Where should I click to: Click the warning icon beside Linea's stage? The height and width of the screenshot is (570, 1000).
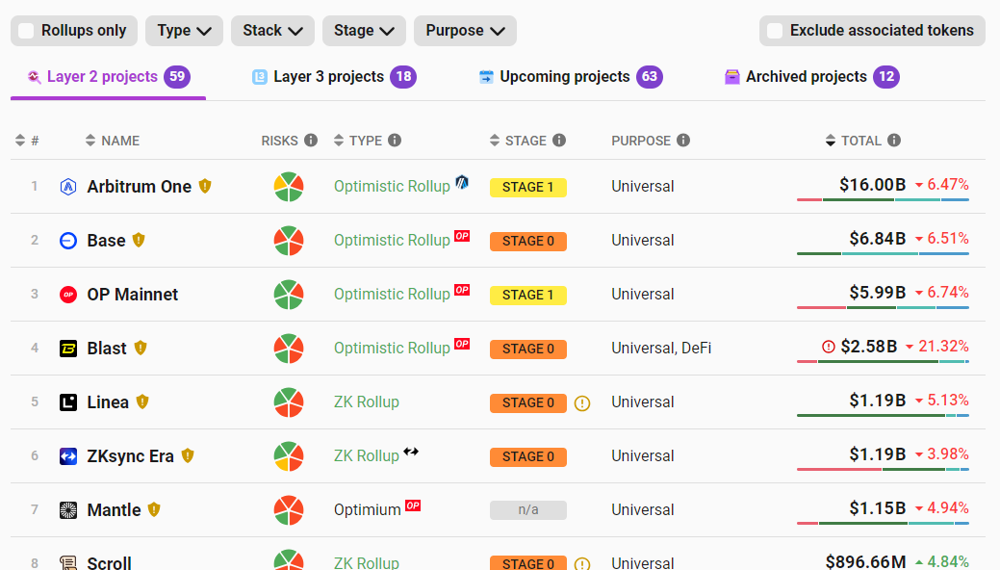pyautogui.click(x=582, y=403)
